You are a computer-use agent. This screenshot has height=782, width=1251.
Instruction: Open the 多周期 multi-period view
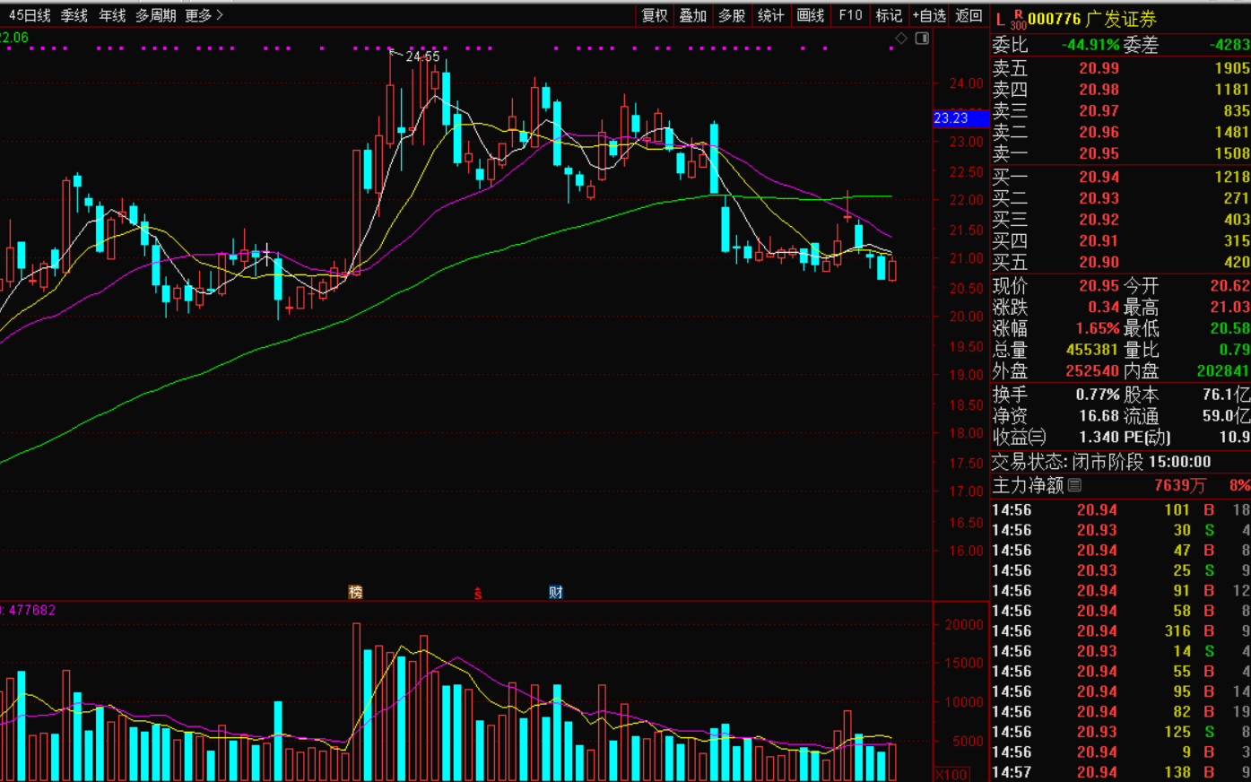pyautogui.click(x=156, y=15)
